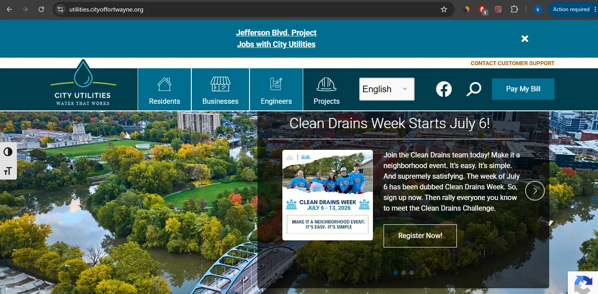Select the first carousel slide dot
598x294 pixels.
pos(396,273)
